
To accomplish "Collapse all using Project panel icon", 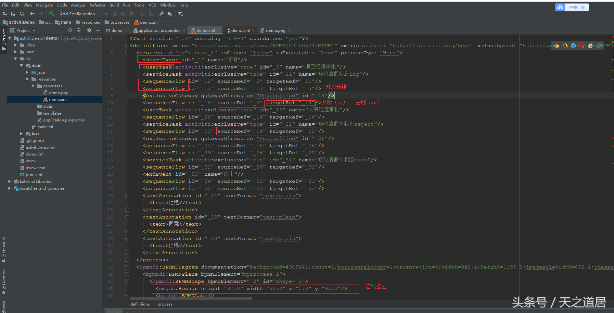I will point(79,30).
